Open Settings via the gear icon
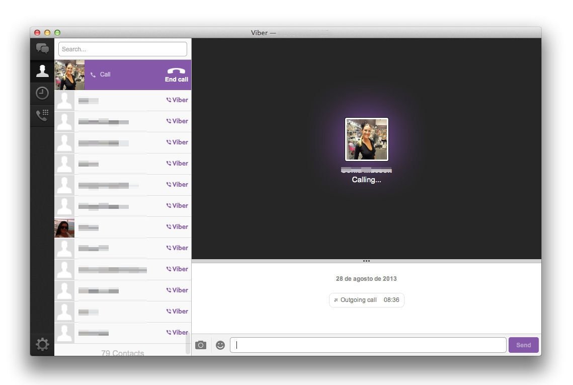 point(42,344)
